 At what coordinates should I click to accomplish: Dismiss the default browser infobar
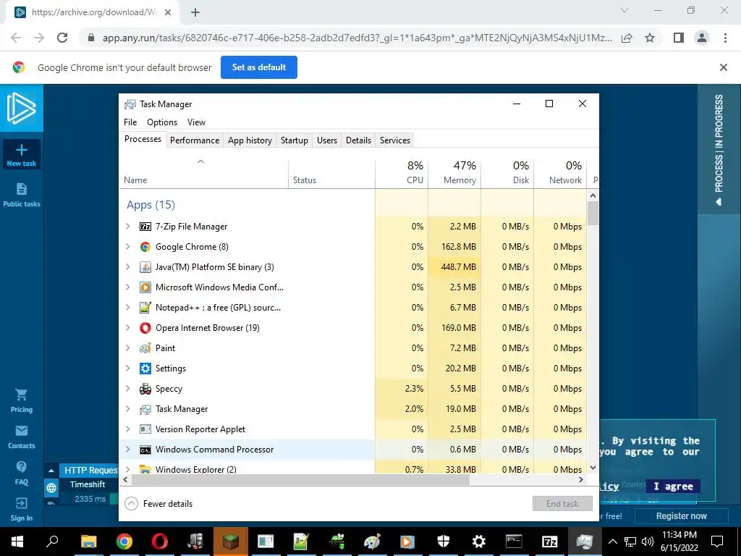point(723,67)
